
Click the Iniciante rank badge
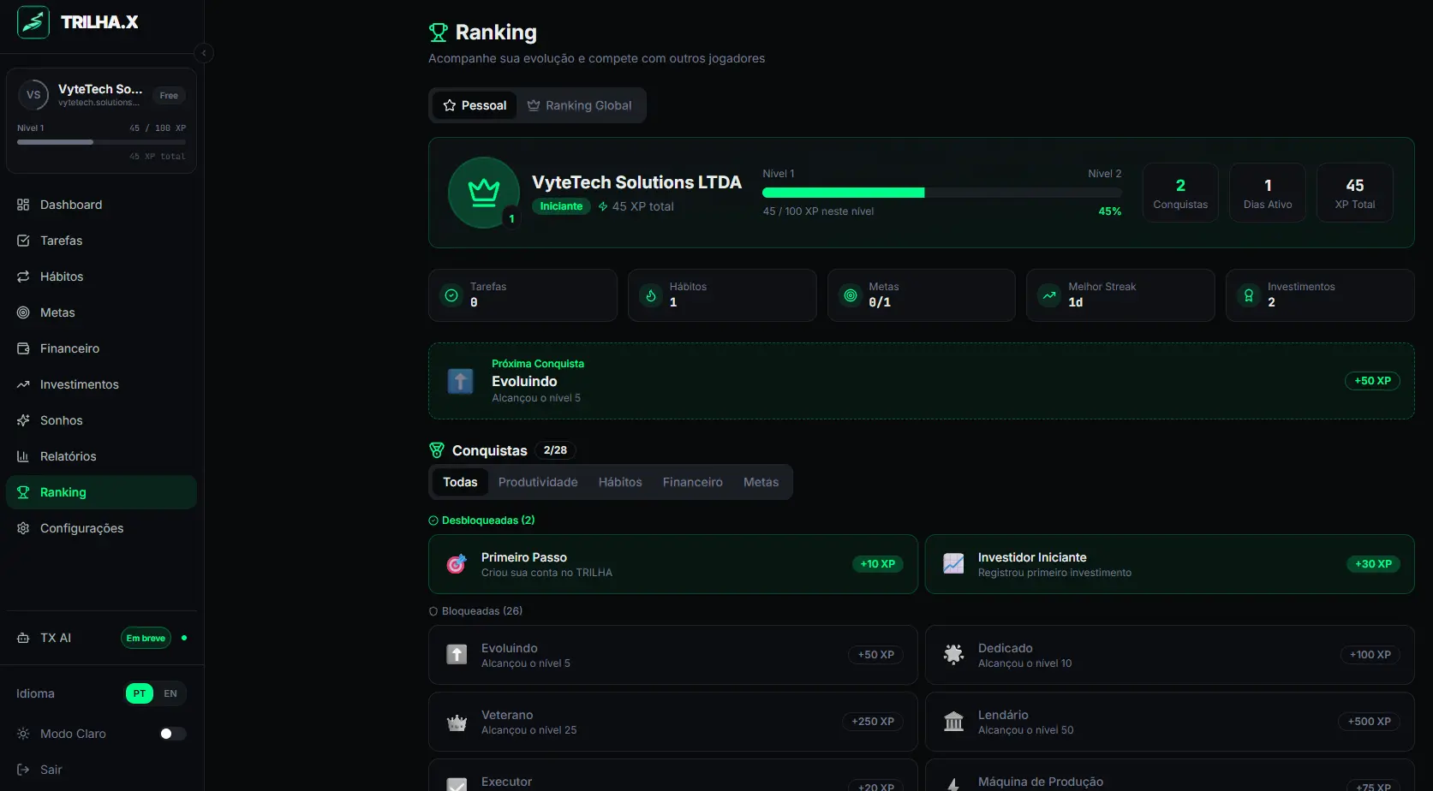pos(561,206)
